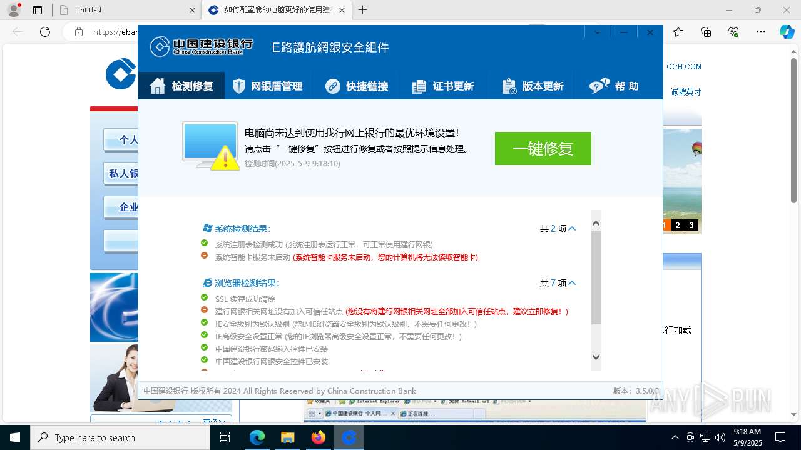Open the Edge profile icon

(x=14, y=10)
